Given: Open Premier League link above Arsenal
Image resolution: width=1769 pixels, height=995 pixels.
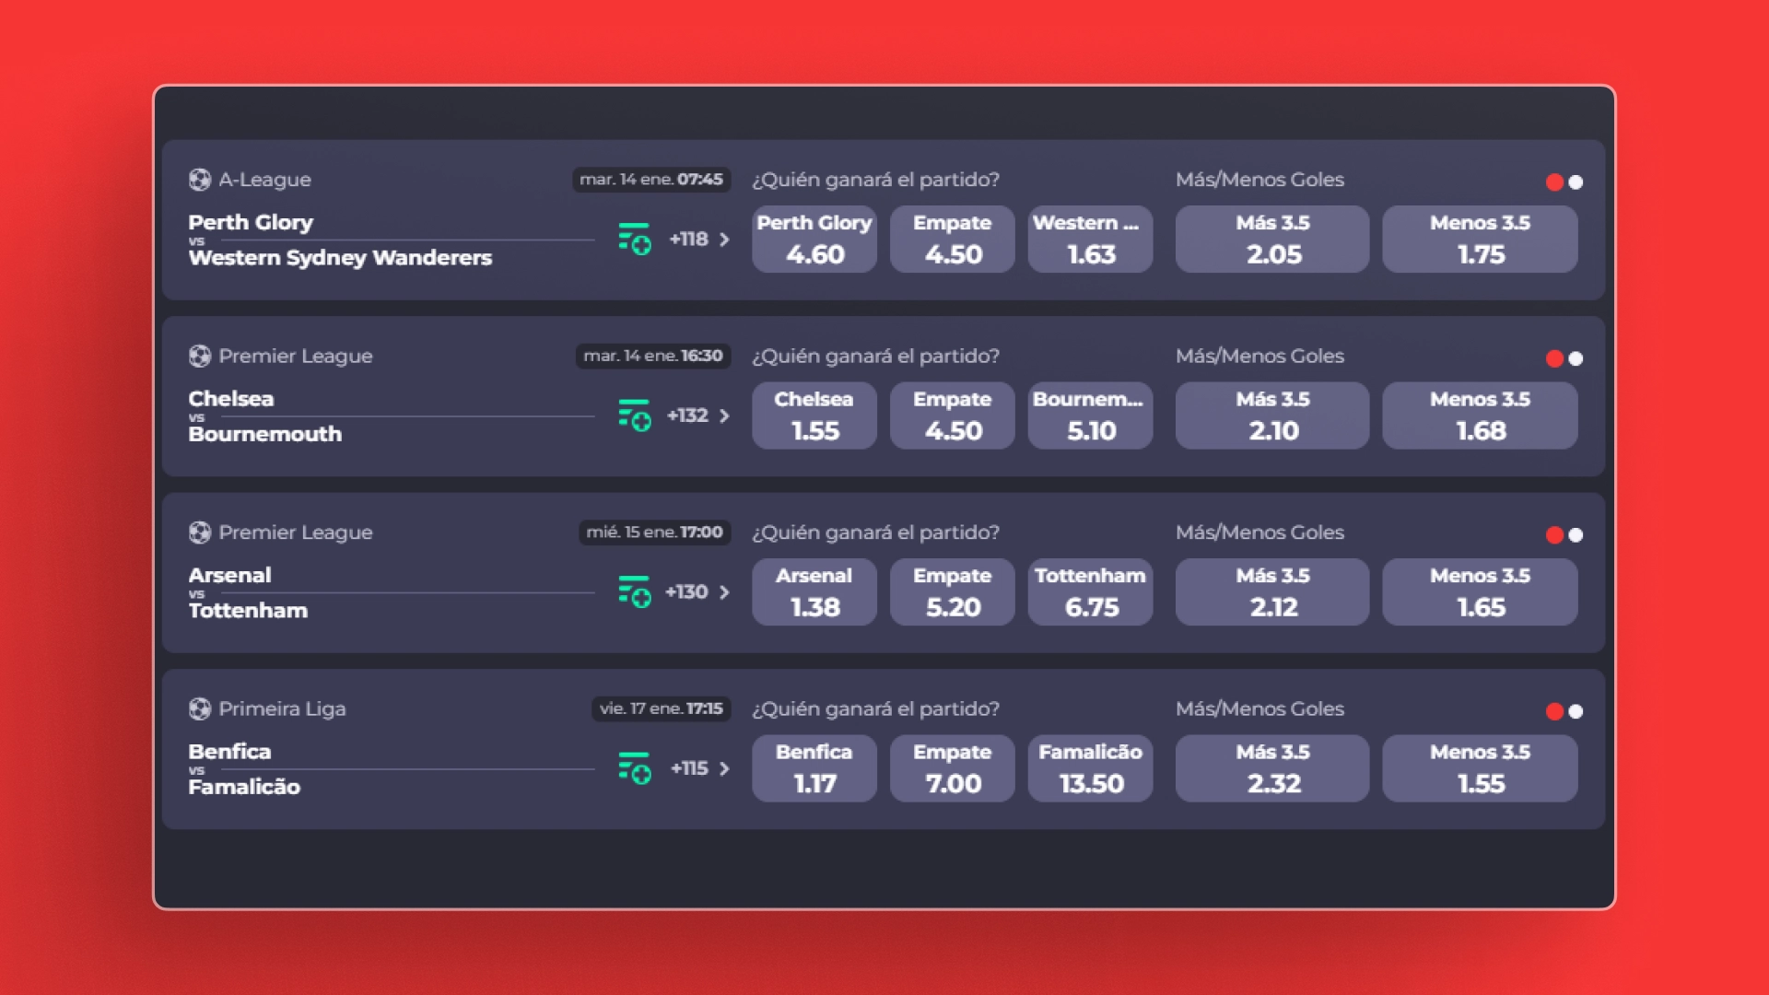Looking at the screenshot, I should [296, 533].
